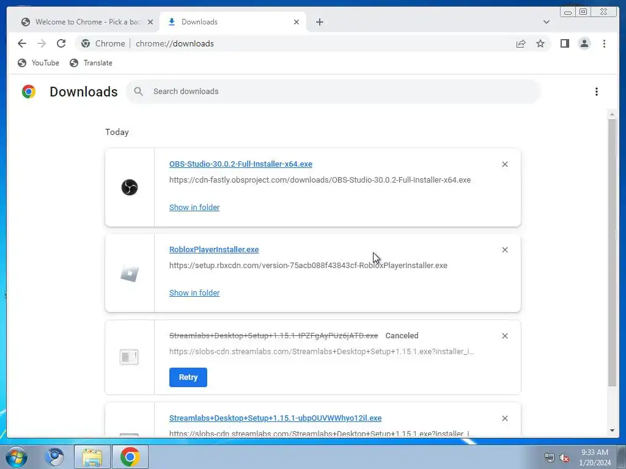This screenshot has width=626, height=469.
Task: Open OBS-Studio-30.0.2-Full-Installer-x64.exe file link
Action: (241, 164)
